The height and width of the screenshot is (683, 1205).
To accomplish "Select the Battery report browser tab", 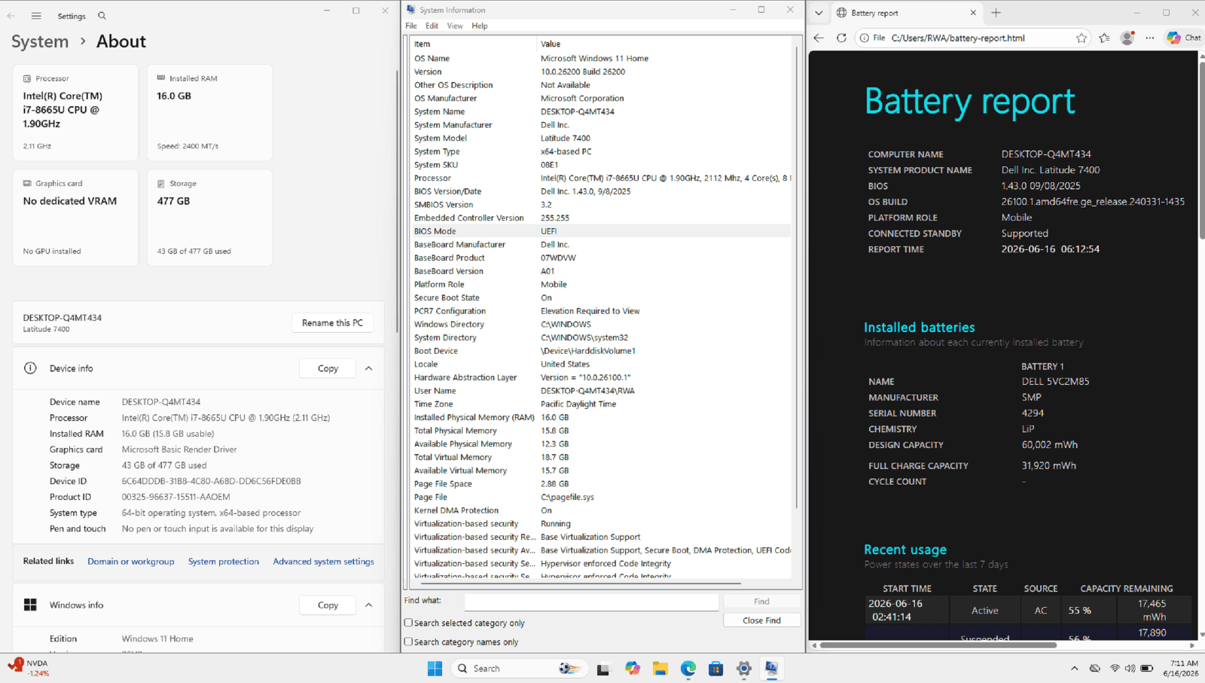I will (x=906, y=13).
